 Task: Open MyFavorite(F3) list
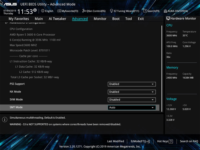(x=68, y=11)
